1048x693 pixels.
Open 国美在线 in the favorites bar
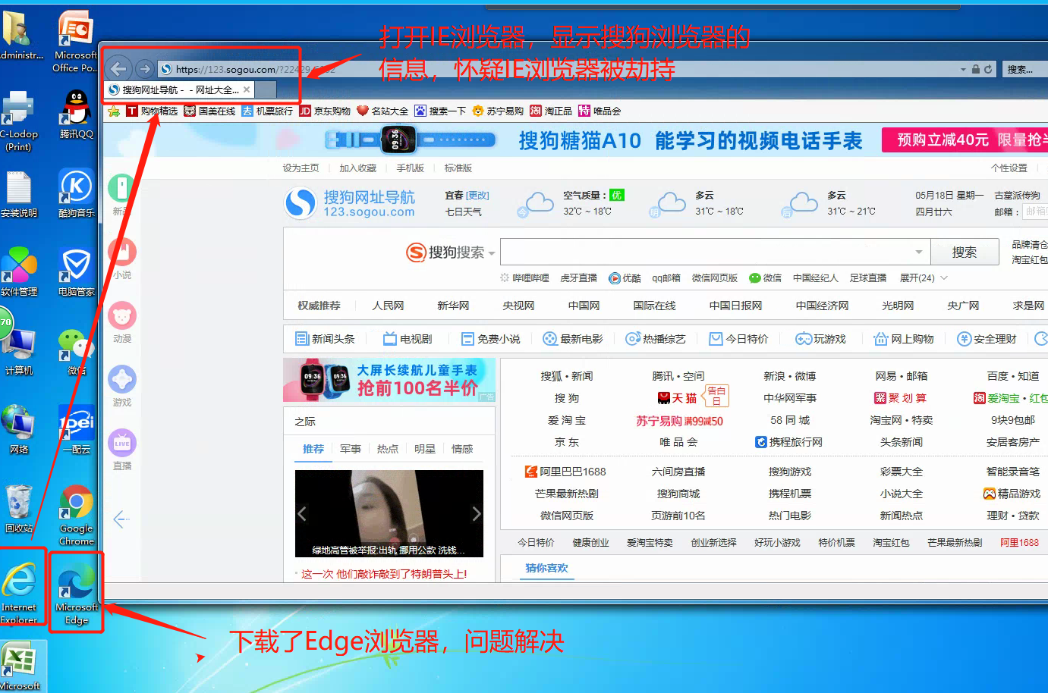tap(209, 111)
